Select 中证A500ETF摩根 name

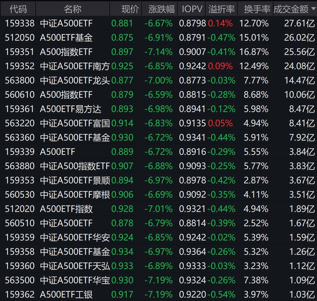pyautogui.click(x=75, y=195)
